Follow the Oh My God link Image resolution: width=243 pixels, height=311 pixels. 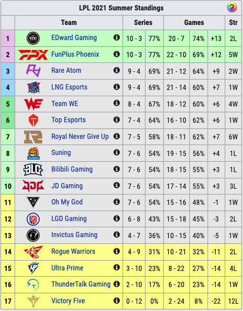pyautogui.click(x=67, y=202)
